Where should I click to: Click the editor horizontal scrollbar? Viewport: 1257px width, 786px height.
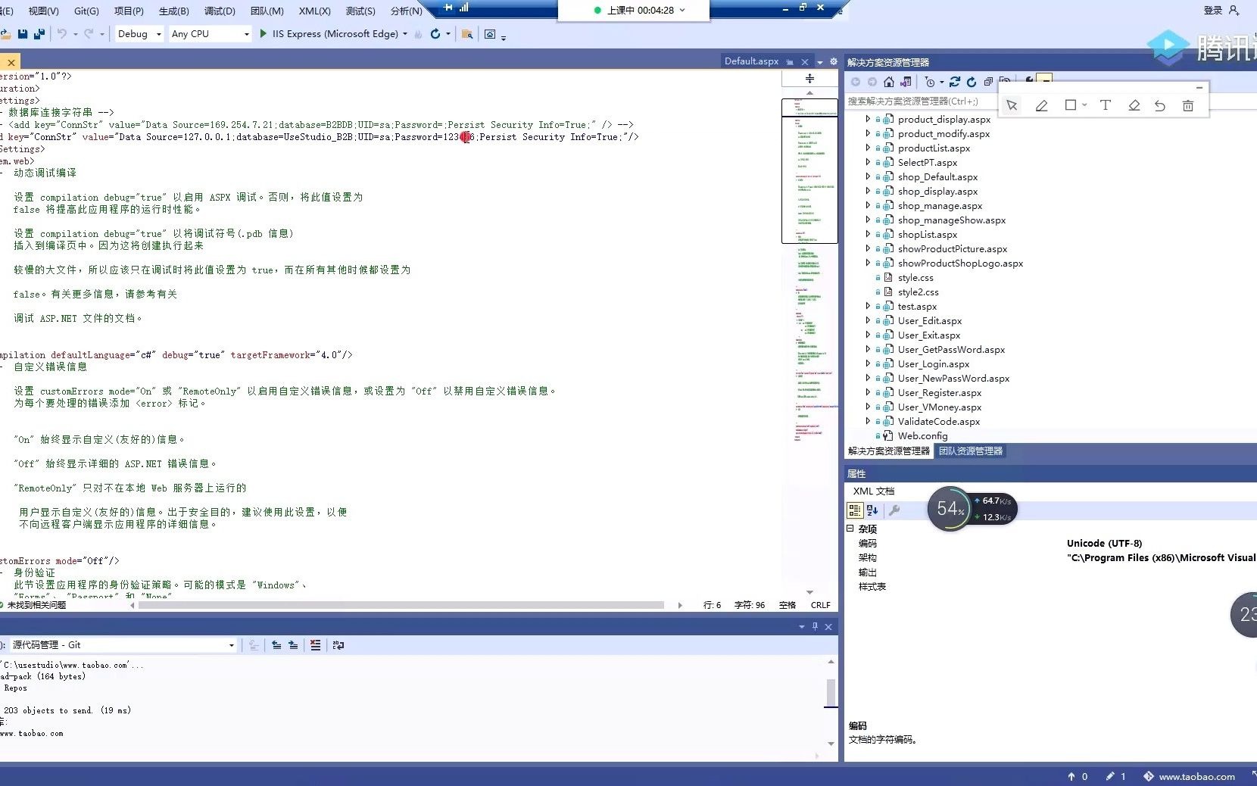[401, 605]
